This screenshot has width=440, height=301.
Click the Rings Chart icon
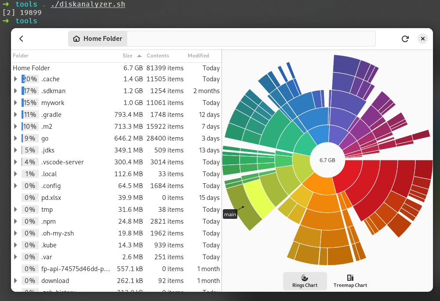(305, 278)
